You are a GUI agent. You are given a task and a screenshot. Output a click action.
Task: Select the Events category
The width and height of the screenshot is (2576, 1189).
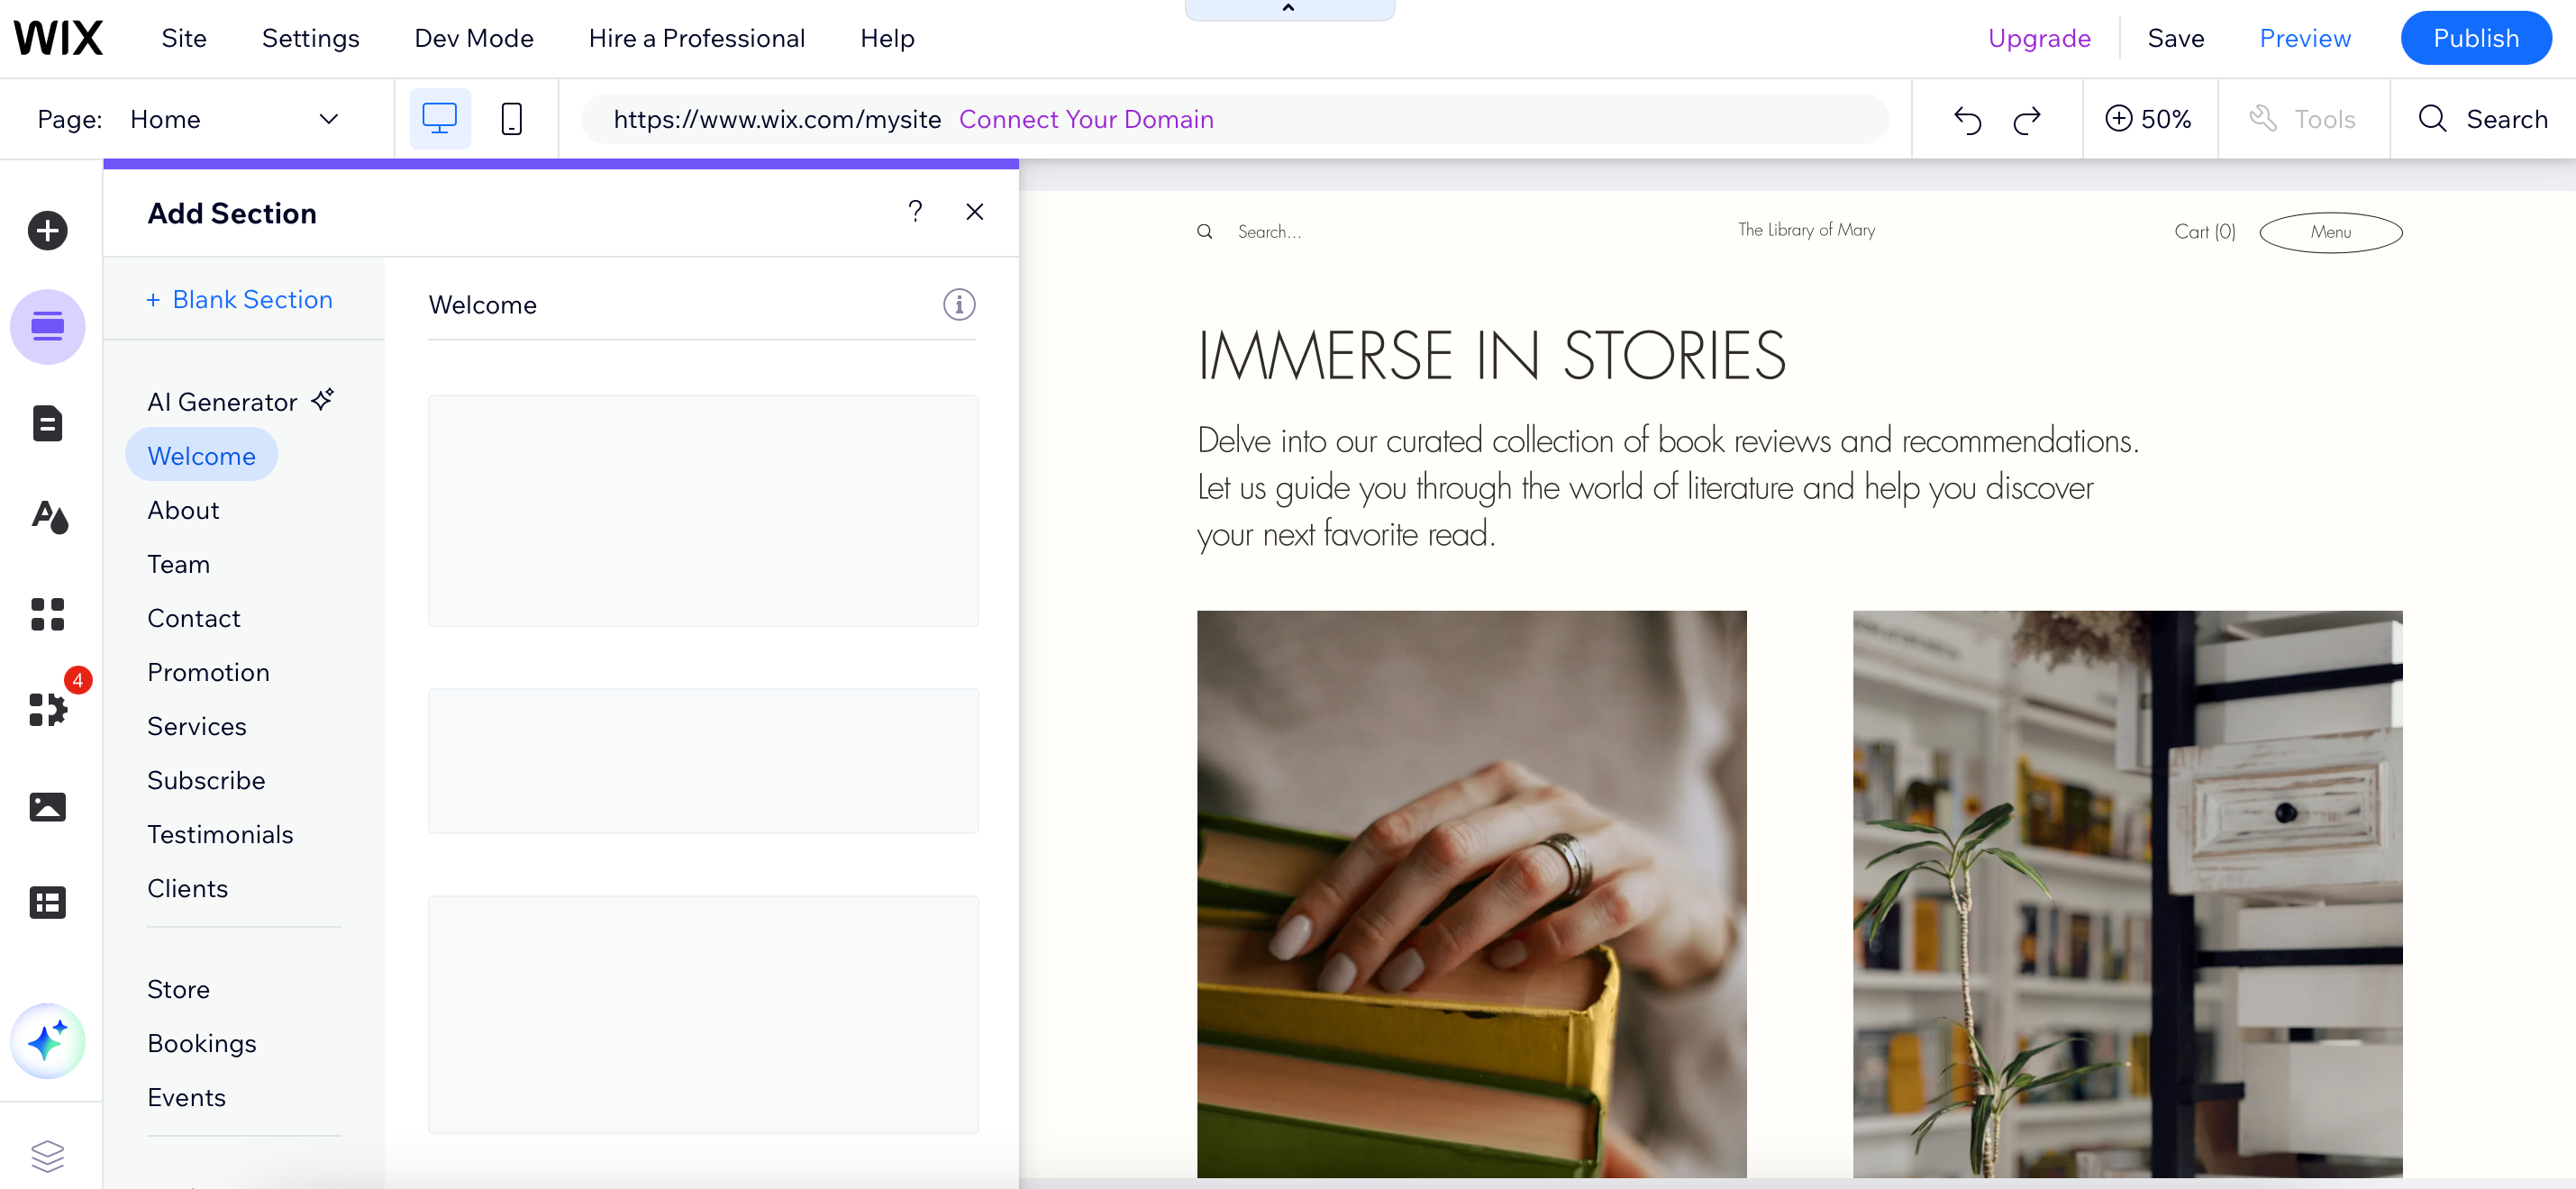186,1097
